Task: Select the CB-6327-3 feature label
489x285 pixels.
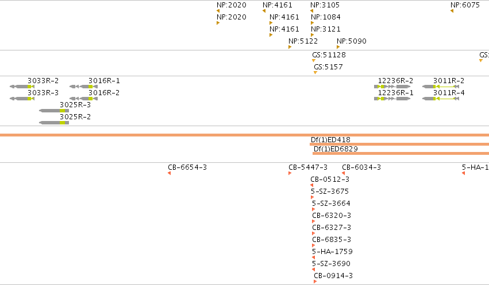Action: pos(332,228)
